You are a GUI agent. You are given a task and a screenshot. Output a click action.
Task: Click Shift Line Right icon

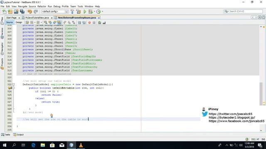84,22
